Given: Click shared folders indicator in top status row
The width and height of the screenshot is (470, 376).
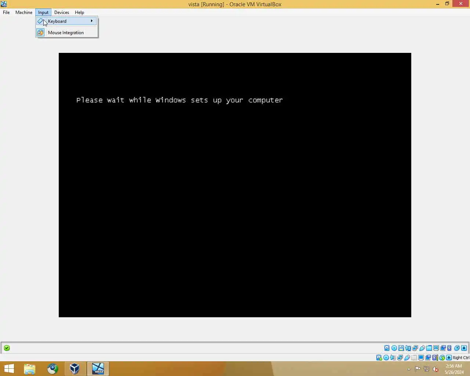Looking at the screenshot, I should point(429,348).
